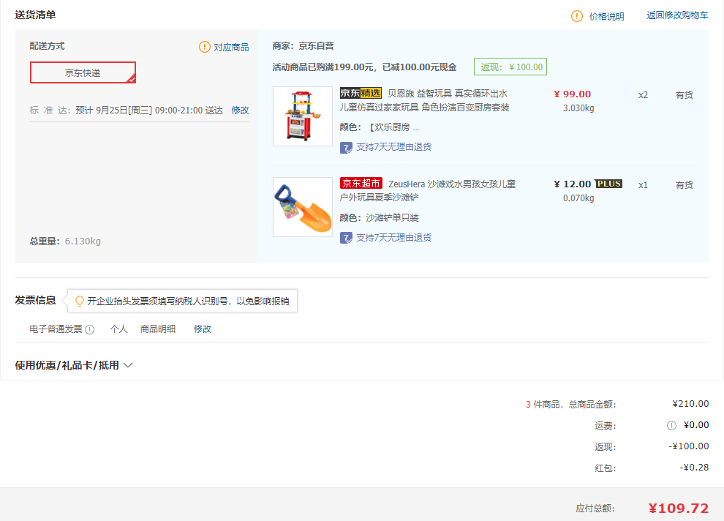This screenshot has height=521, width=724.
Task: Click the PLUS price badge
Action: (608, 184)
